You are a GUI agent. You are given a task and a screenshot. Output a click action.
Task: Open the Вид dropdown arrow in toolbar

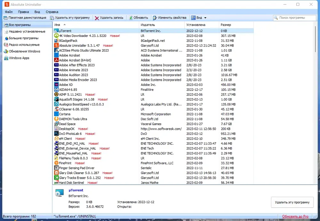[205, 18]
